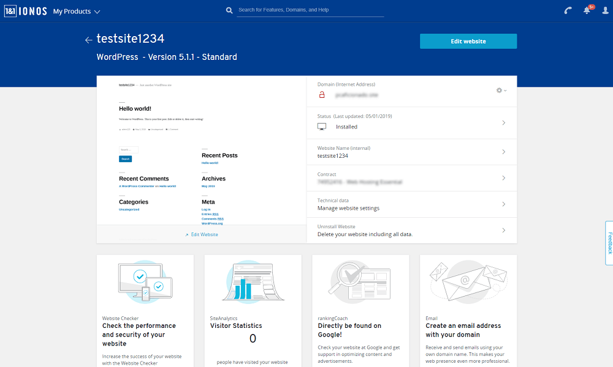
Task: Expand the Website Name row chevron
Action: [503, 152]
